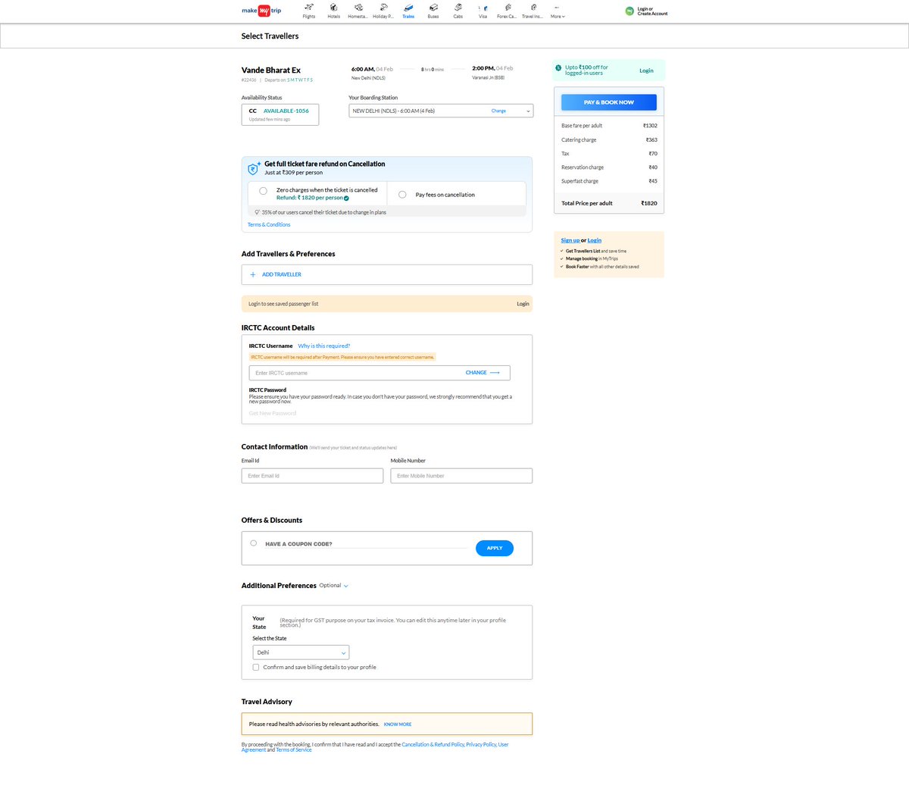Click Login link beside Sign up
The image size is (909, 798).
(595, 240)
